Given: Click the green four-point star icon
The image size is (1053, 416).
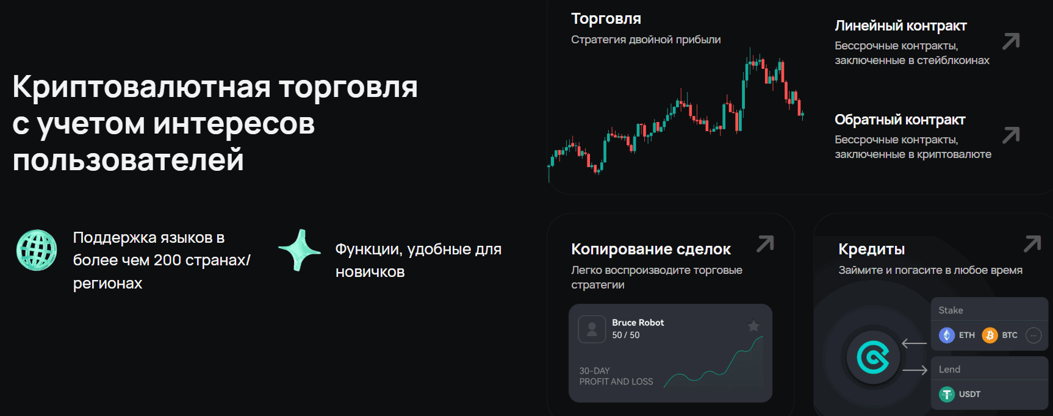Looking at the screenshot, I should coord(299,250).
